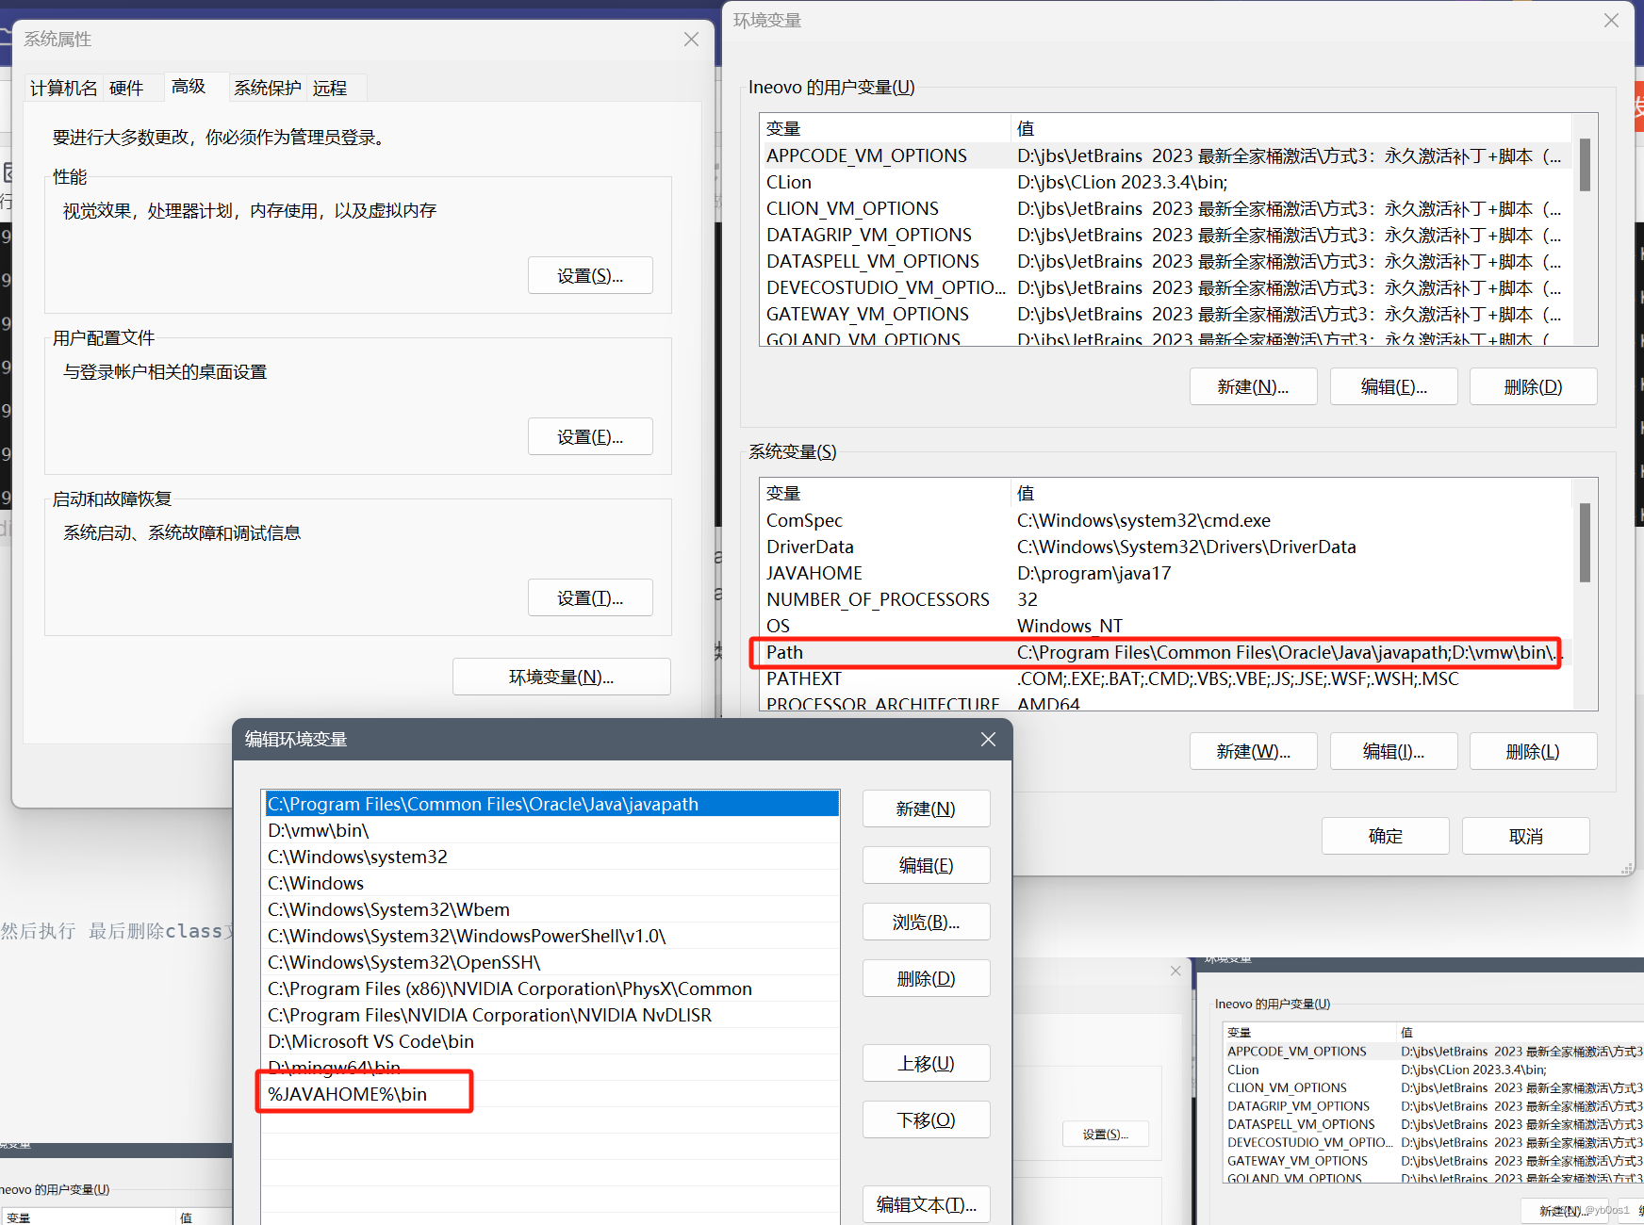Click 编辑(E) for user variables
Viewport: 1644px width, 1225px height.
(1393, 386)
